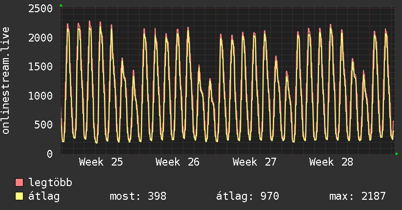Click the 2500 y-axis tick label

pyautogui.click(x=40, y=9)
